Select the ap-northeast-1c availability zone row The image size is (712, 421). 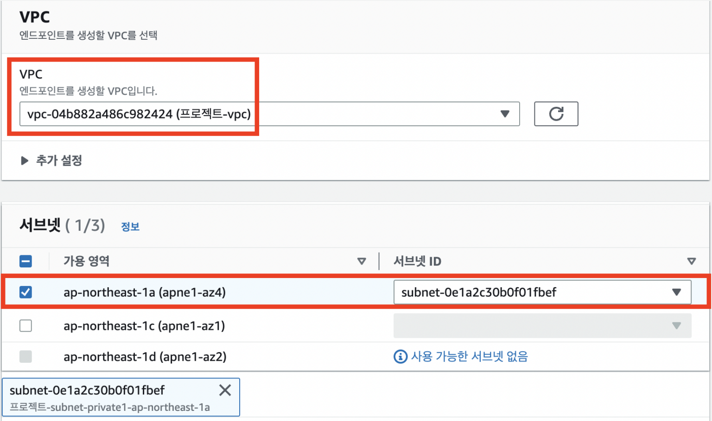[144, 325]
